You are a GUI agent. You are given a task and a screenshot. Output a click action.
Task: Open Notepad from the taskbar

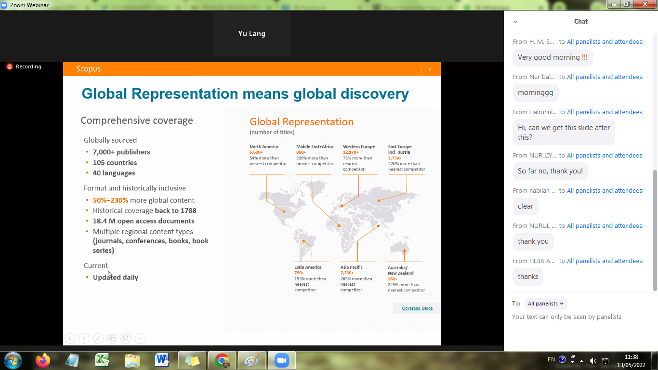[x=72, y=360]
